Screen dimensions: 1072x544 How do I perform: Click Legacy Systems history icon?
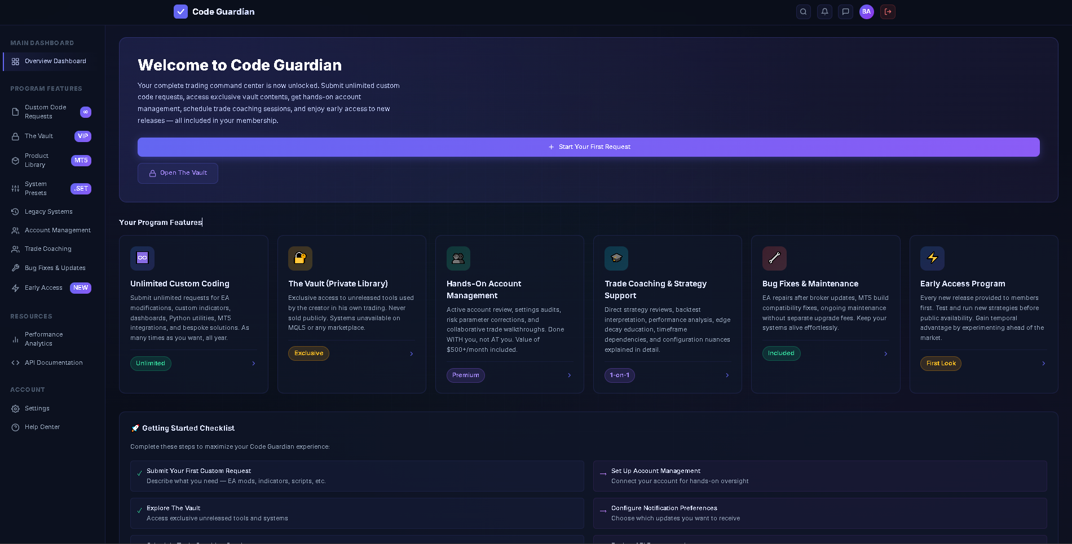[x=15, y=212]
